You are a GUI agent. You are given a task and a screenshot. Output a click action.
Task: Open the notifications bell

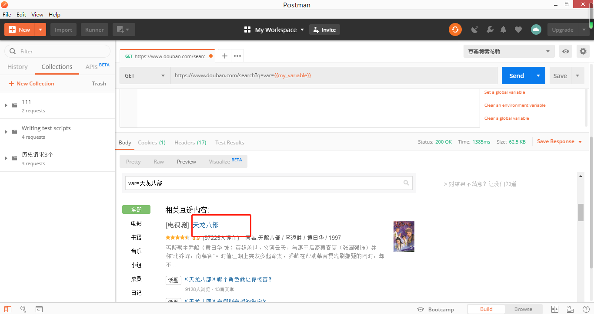click(504, 29)
